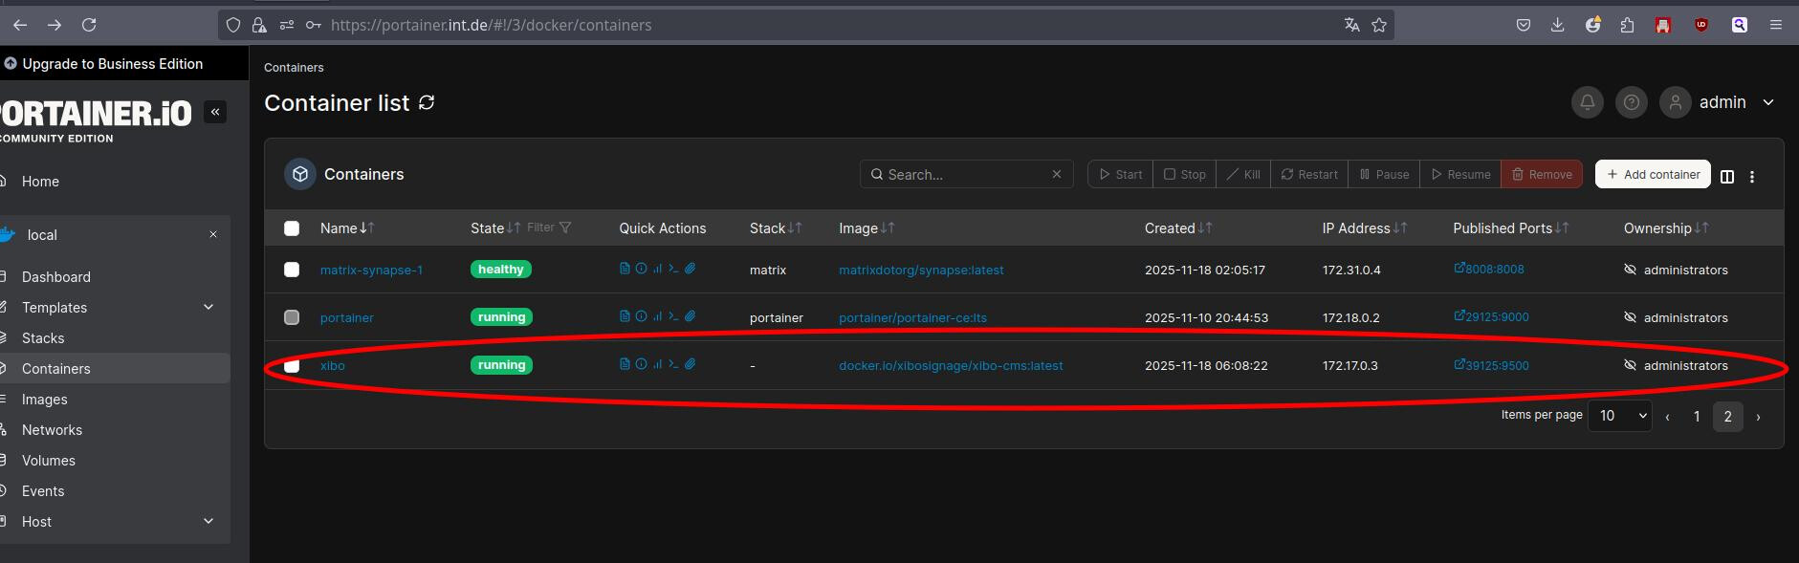Open logs for matrix-synapse-1 container
This screenshot has width=1799, height=563.
point(625,269)
